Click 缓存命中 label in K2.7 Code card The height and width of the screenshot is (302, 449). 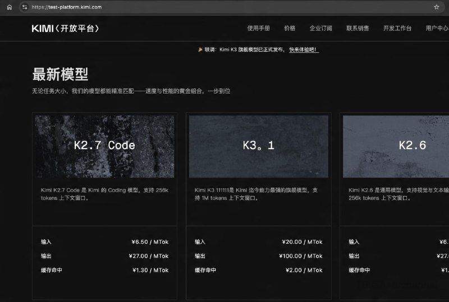pos(51,270)
